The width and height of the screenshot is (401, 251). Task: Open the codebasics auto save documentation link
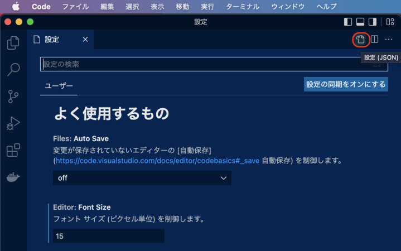click(157, 161)
